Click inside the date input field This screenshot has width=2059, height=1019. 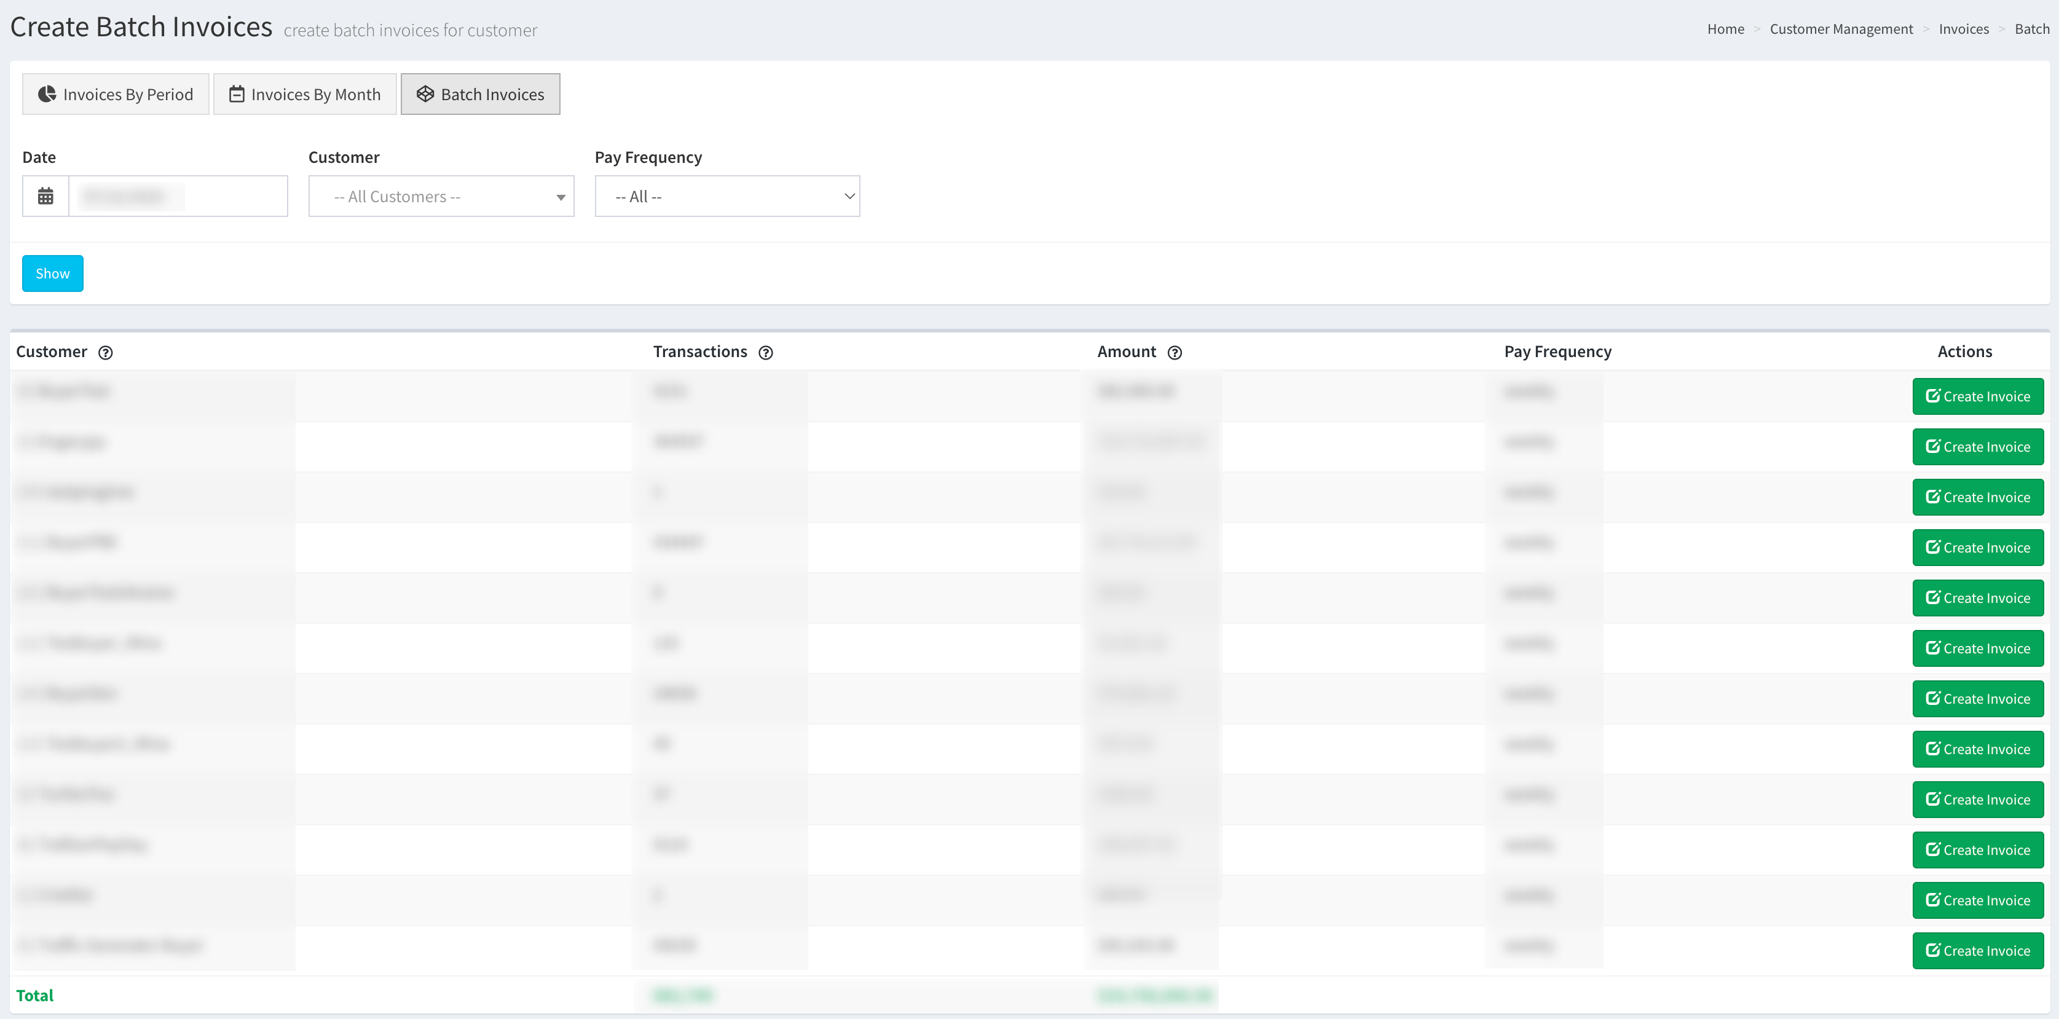pyautogui.click(x=178, y=196)
